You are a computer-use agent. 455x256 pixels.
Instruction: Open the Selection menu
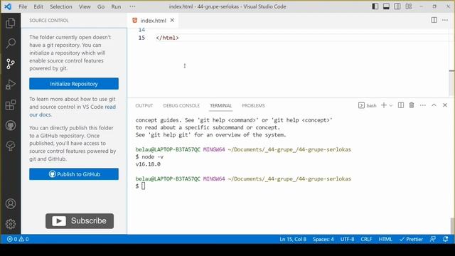click(61, 6)
